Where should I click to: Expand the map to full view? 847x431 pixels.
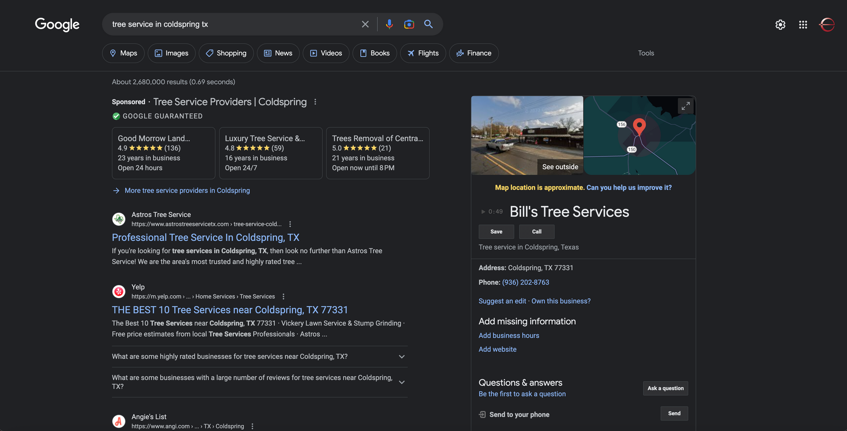[685, 106]
